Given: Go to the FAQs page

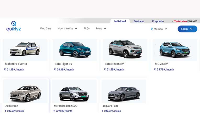Looking at the screenshot, I should pyautogui.click(x=87, y=29).
